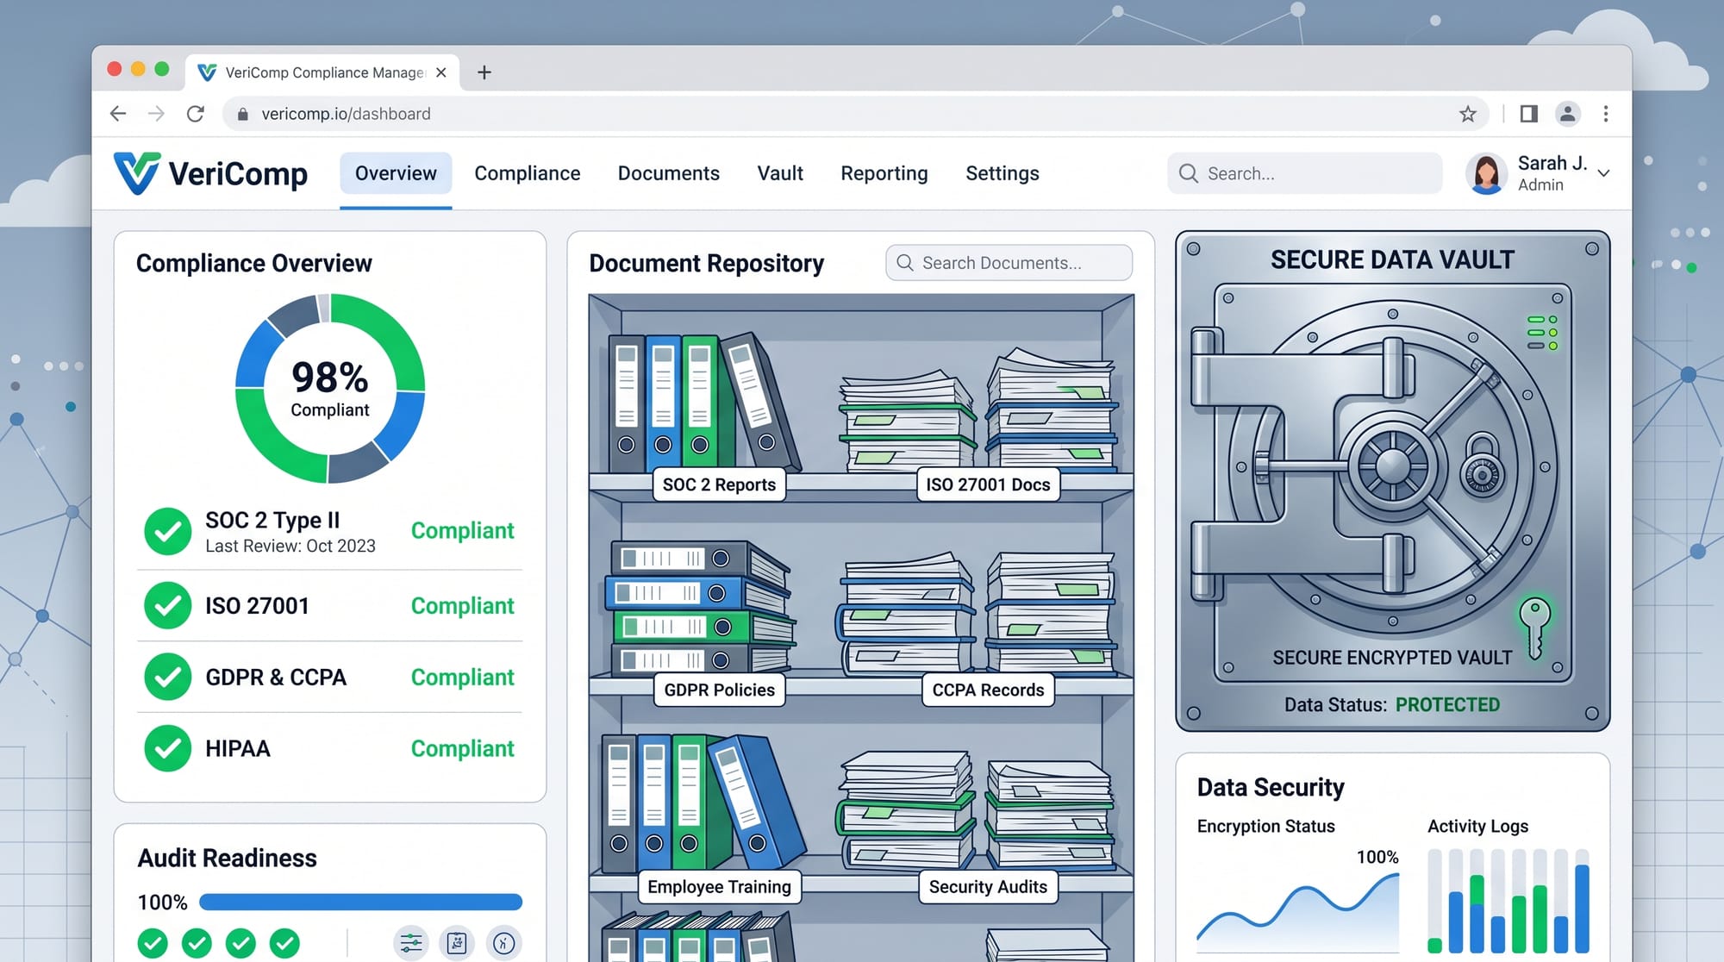The height and width of the screenshot is (962, 1724).
Task: Click the ISO 27001 Compliant link
Action: pyautogui.click(x=462, y=606)
